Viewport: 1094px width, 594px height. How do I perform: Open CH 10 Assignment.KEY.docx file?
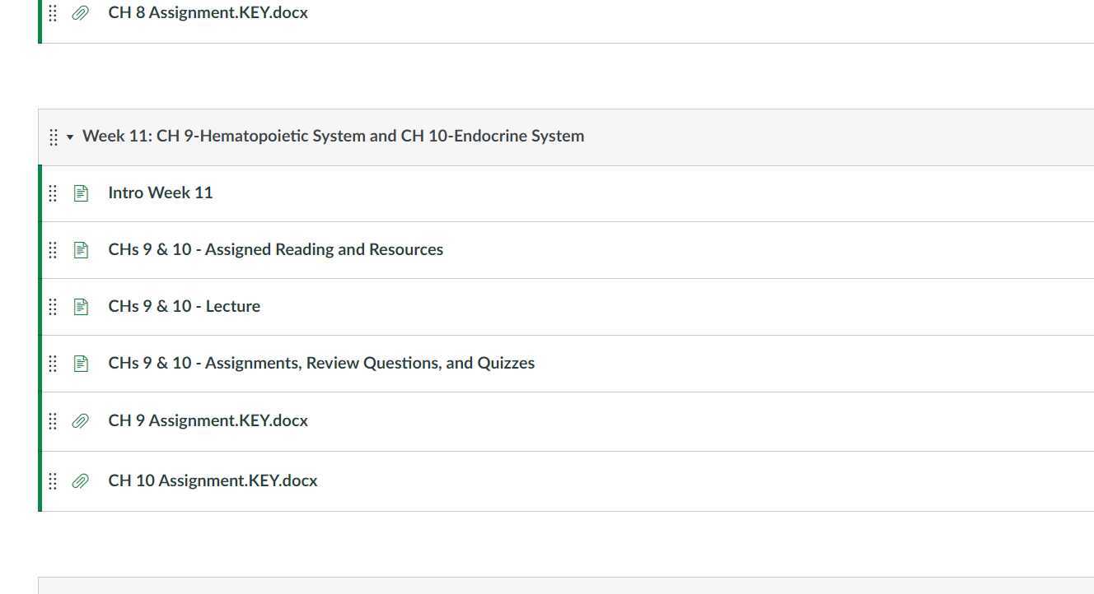click(213, 481)
